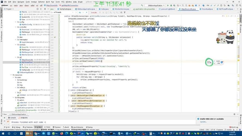Go to previous search occurrence arrow
Screen dimensions: 242x136
click(x=100, y=13)
